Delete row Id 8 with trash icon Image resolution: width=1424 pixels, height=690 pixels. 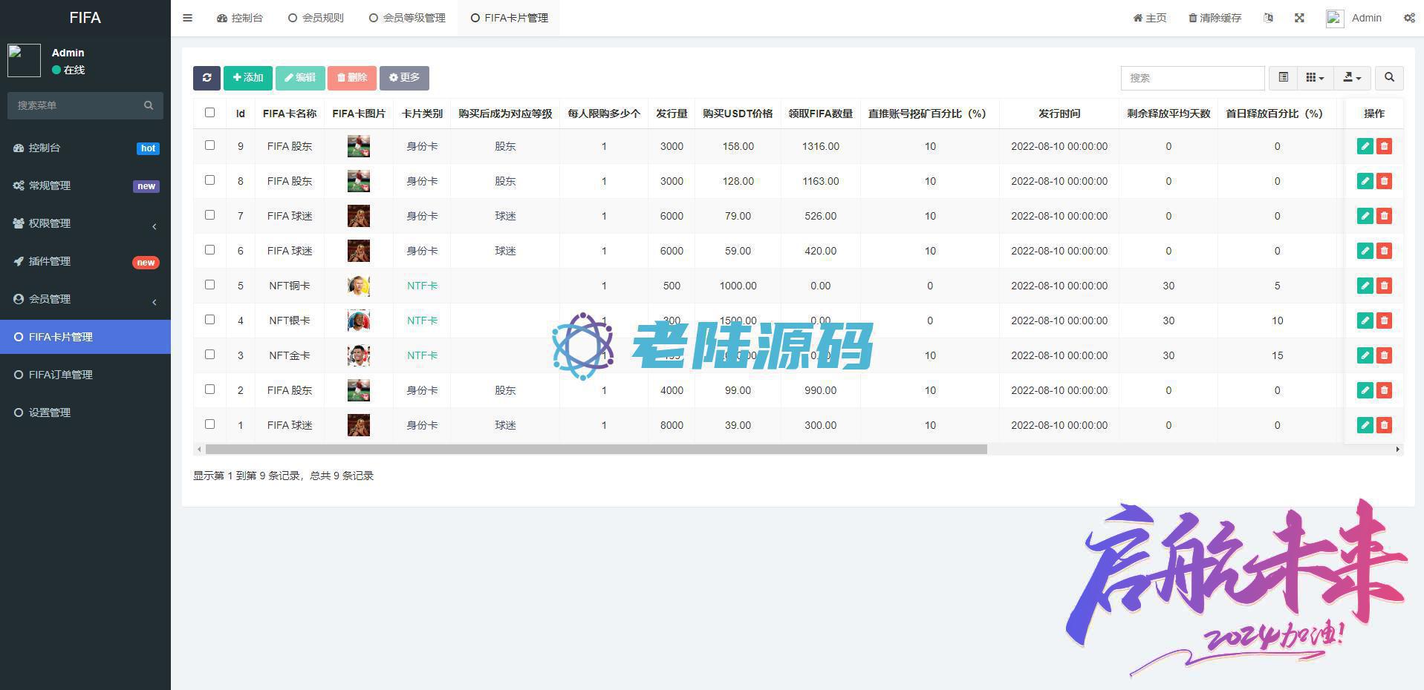(x=1384, y=181)
